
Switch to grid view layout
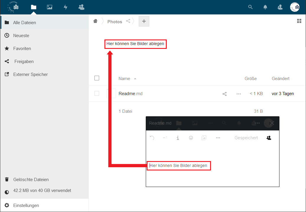coord(299,21)
